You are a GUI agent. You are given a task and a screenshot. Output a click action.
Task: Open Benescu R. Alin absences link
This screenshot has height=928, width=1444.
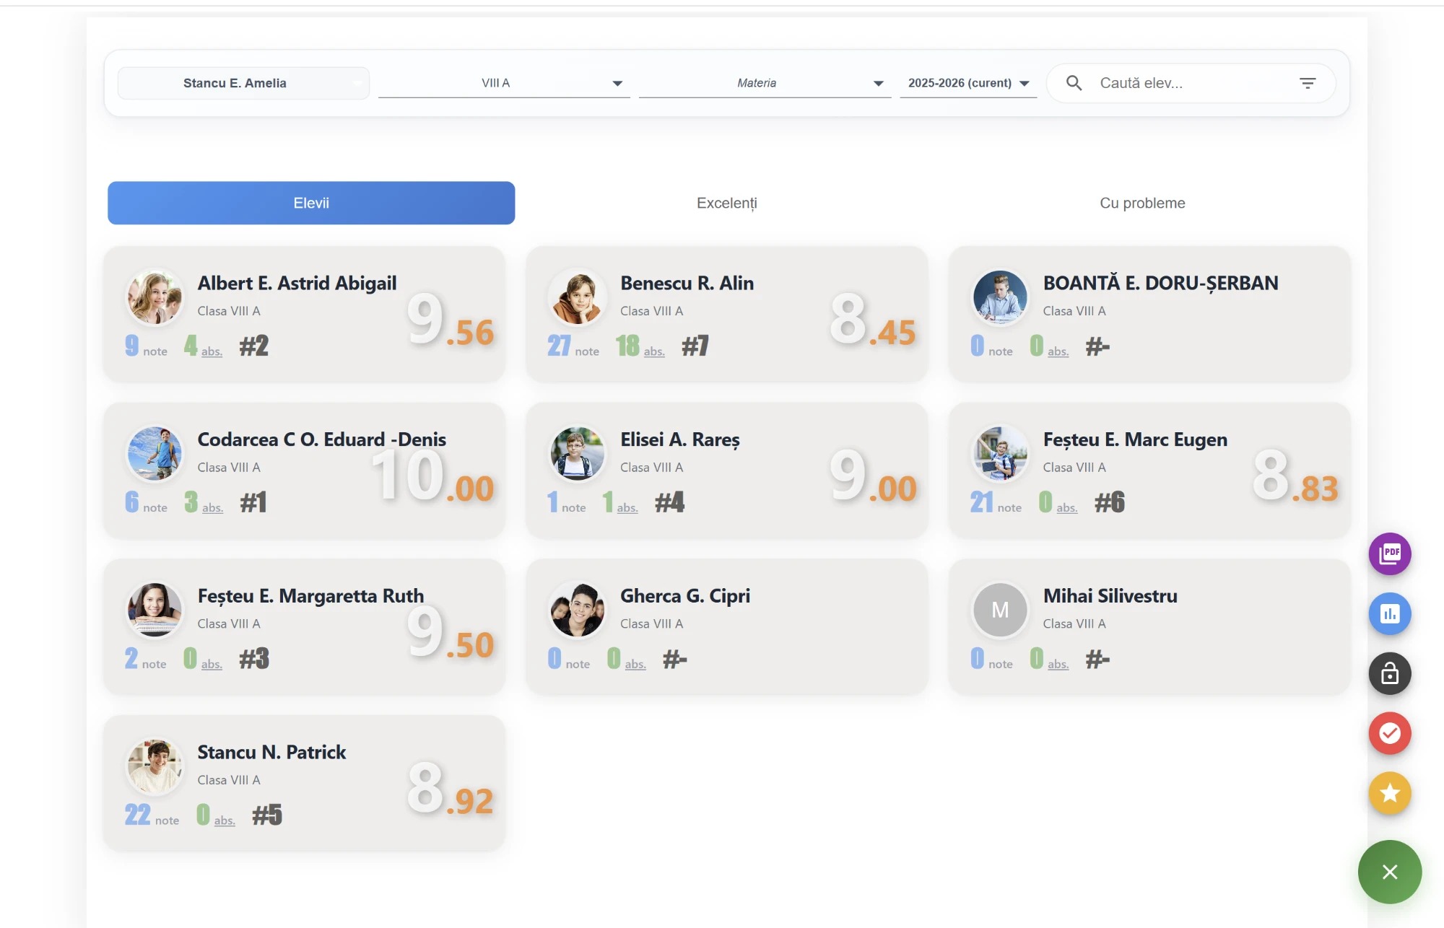coord(654,351)
